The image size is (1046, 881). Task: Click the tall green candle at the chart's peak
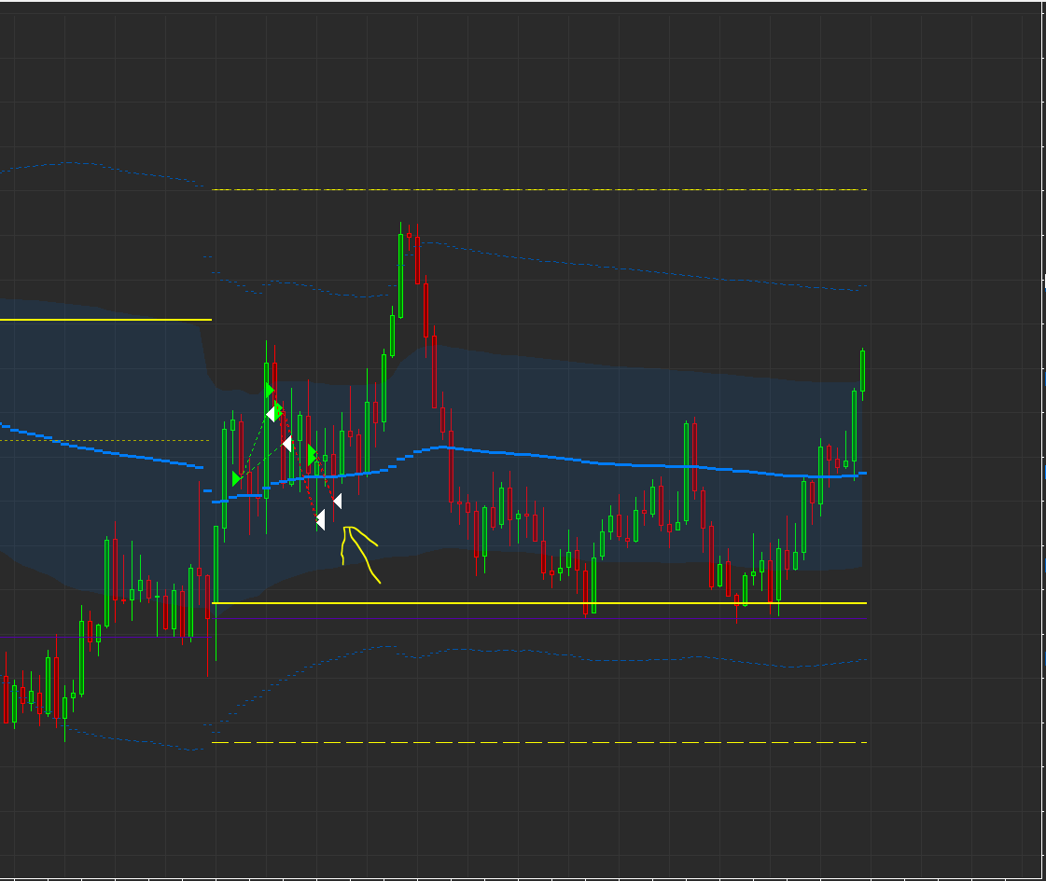pyautogui.click(x=401, y=276)
